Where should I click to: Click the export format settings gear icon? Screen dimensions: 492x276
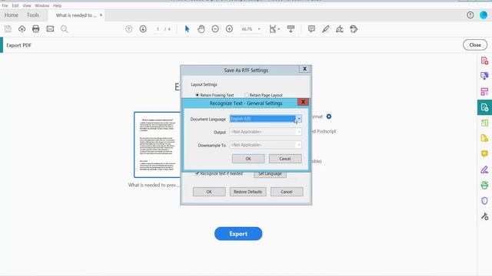[x=328, y=117]
